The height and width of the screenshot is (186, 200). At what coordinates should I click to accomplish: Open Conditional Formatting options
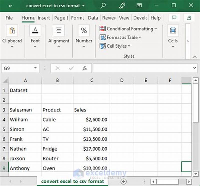point(128,28)
